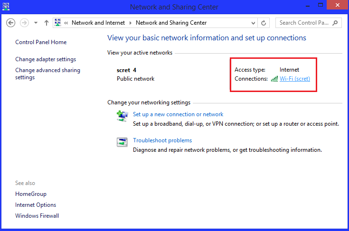Close the Network and Sharing Center window
This screenshot has height=231, width=349.
(x=338, y=5)
